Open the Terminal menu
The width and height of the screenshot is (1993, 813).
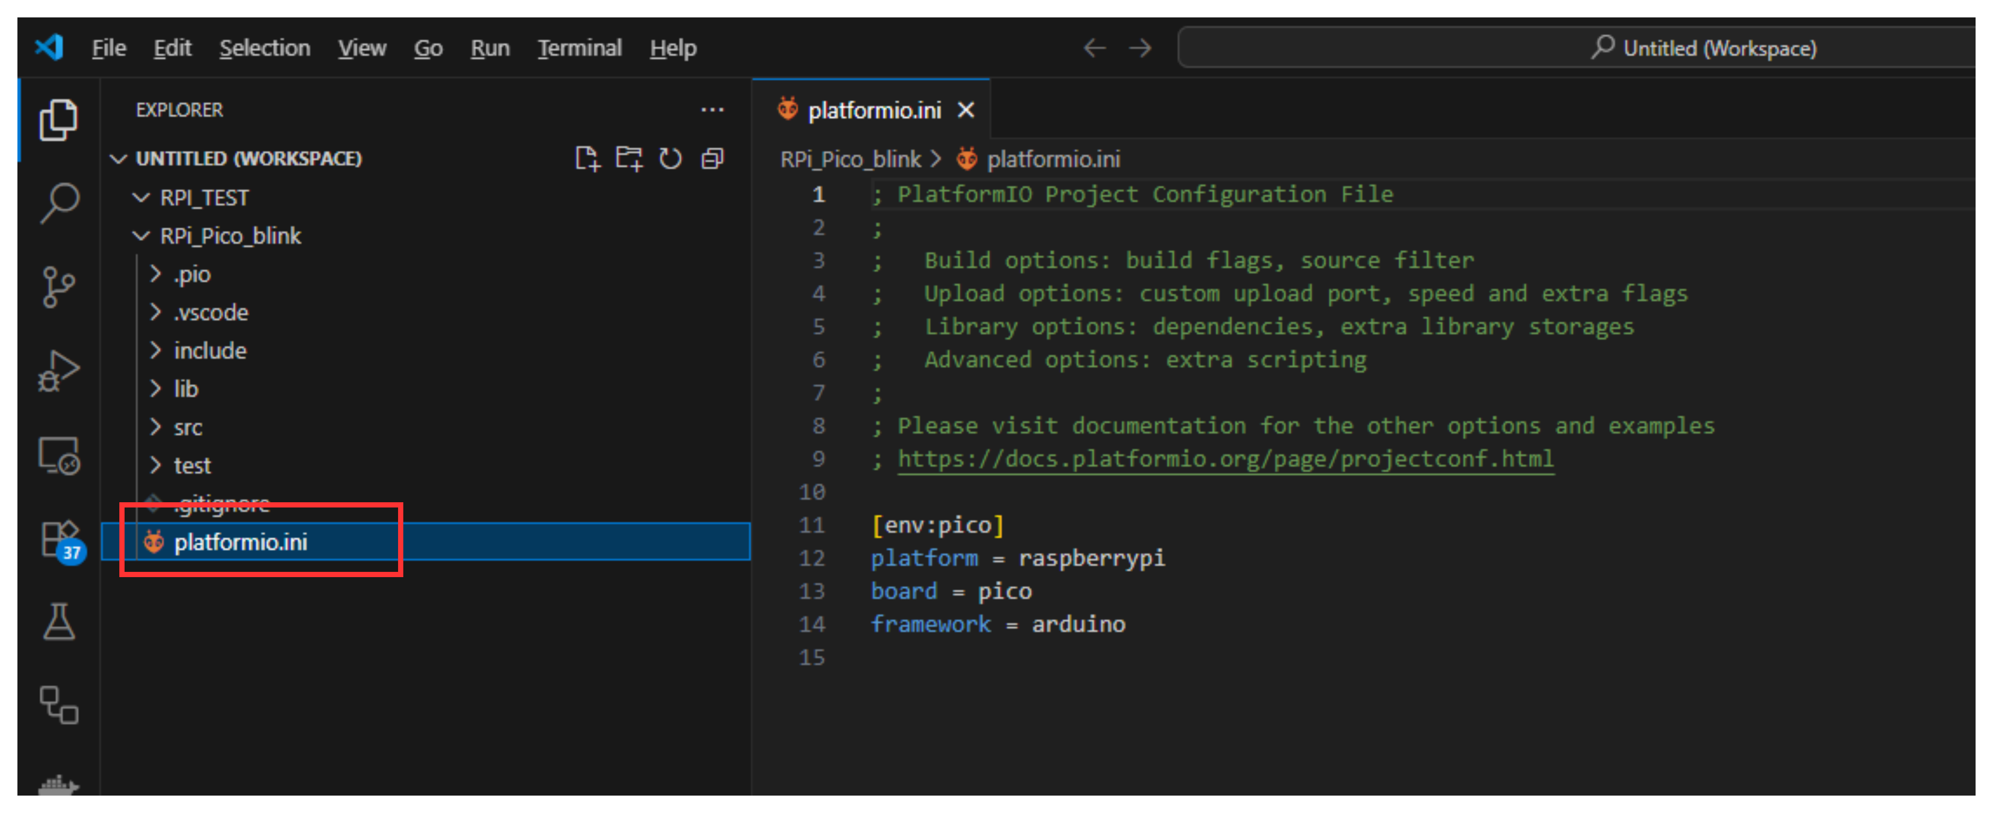coord(580,48)
